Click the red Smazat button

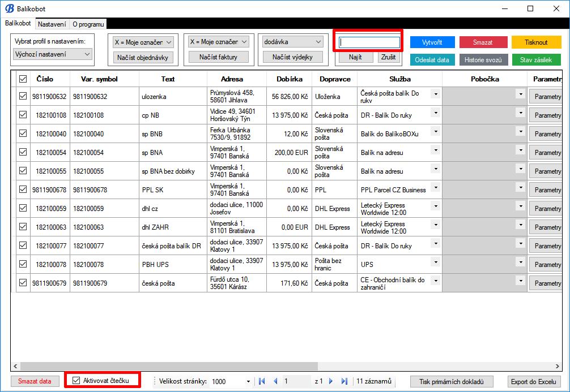click(483, 42)
